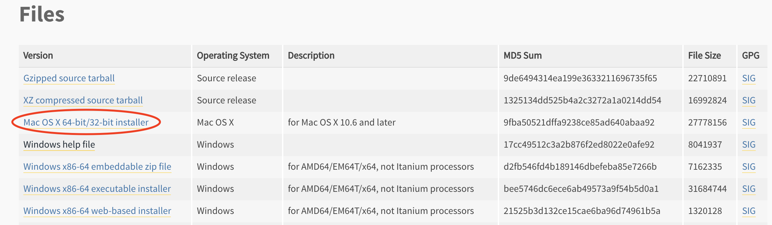The width and height of the screenshot is (772, 225).
Task: Click the Version column header
Action: [x=38, y=56]
